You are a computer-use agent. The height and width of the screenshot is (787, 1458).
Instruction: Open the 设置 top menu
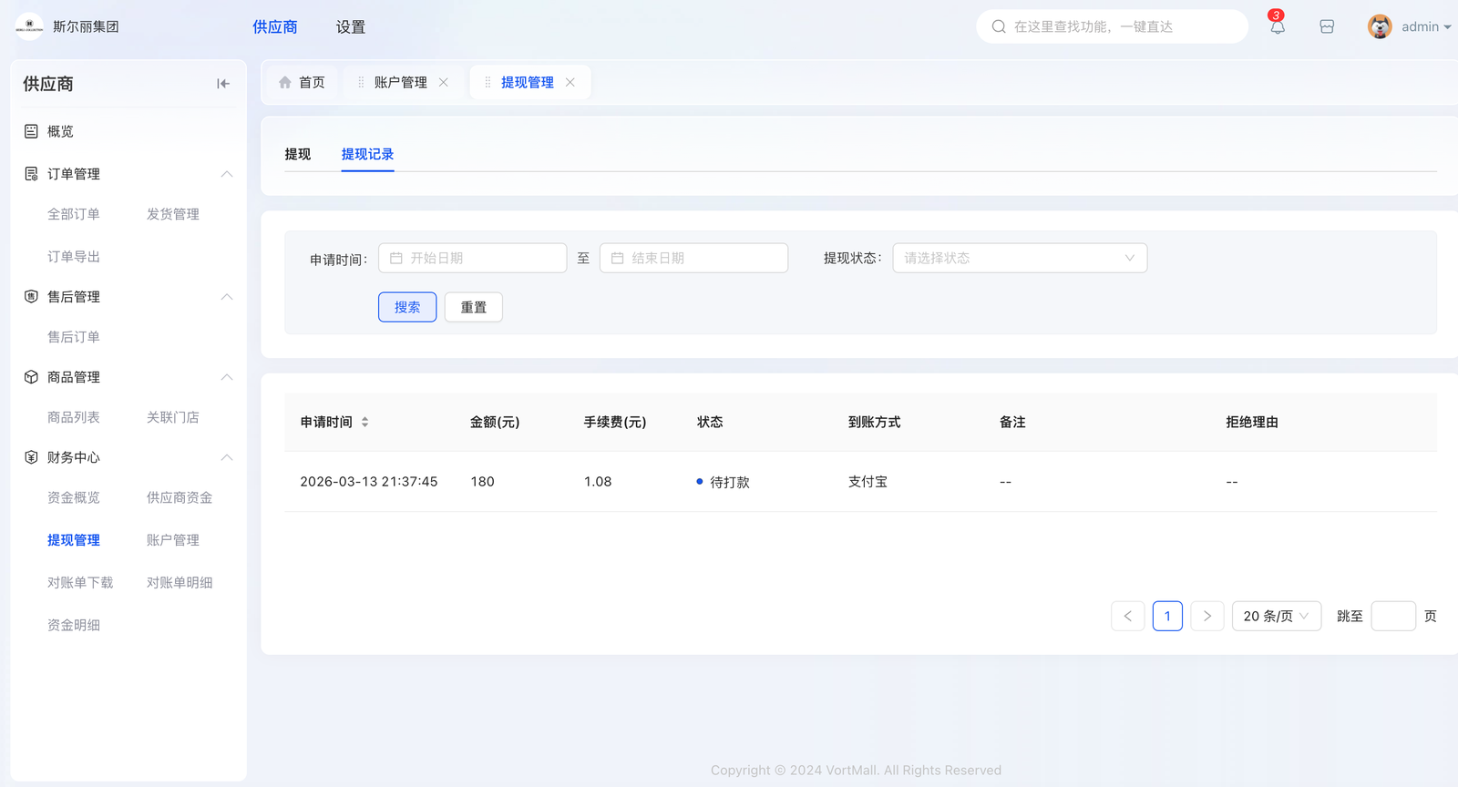pos(350,27)
